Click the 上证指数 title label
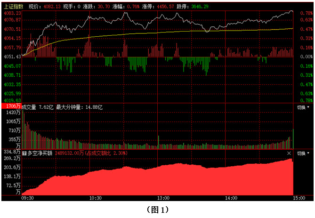 coord(13,7)
